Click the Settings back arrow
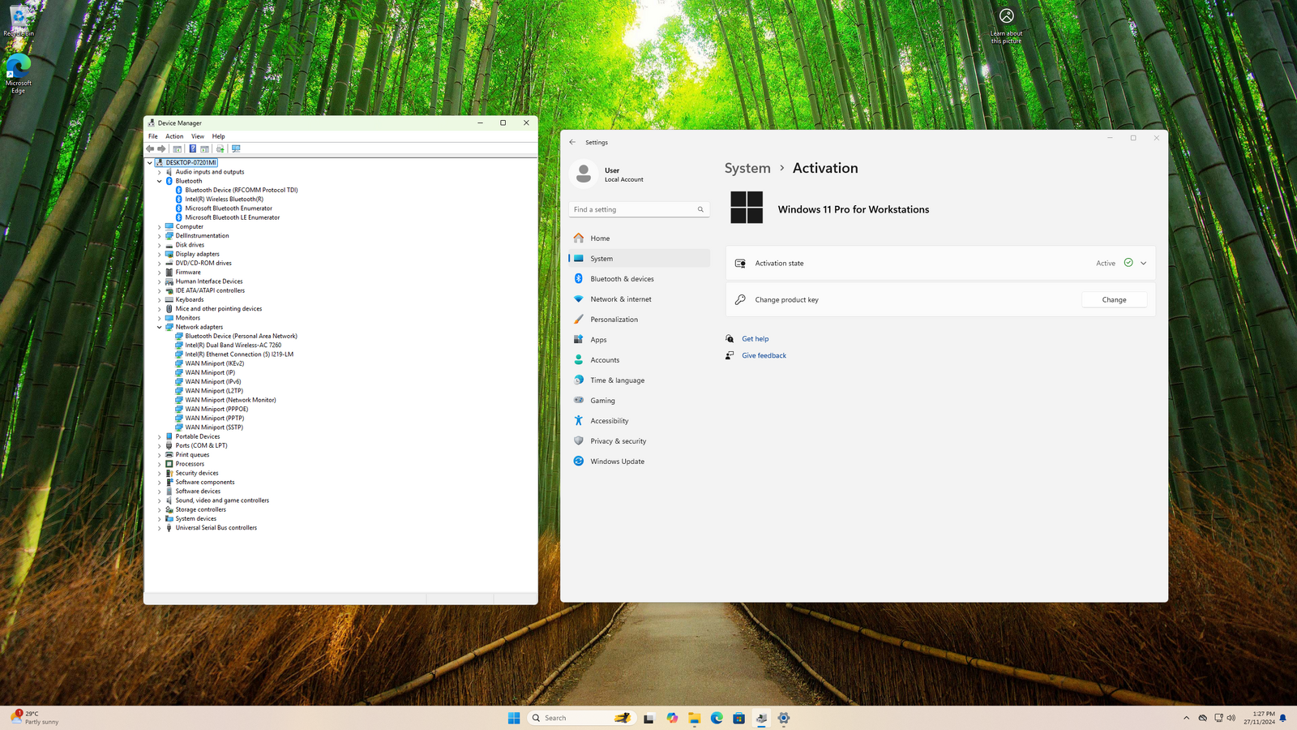The height and width of the screenshot is (730, 1297). [572, 142]
